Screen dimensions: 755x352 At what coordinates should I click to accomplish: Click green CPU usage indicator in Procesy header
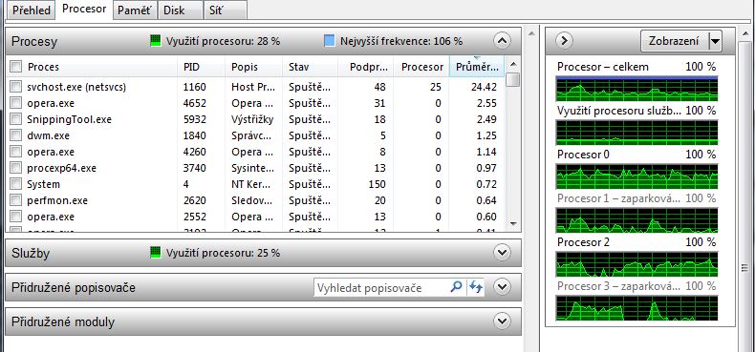click(155, 41)
